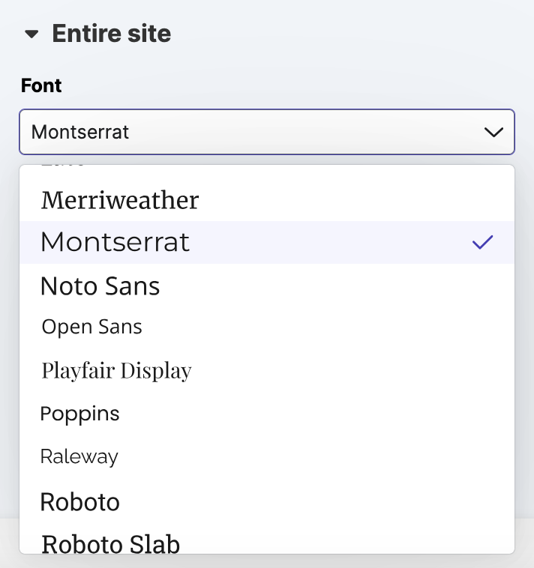Click the checkmark beside Montserrat
534x568 pixels.
(482, 242)
